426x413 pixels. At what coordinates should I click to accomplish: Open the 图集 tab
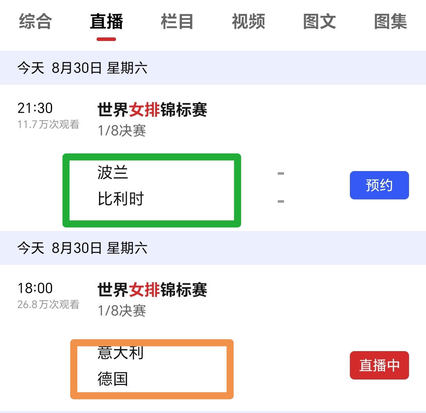(x=390, y=22)
